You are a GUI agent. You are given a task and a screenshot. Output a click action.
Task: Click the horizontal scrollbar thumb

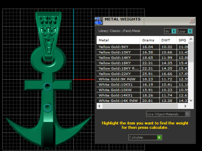tap(140, 106)
